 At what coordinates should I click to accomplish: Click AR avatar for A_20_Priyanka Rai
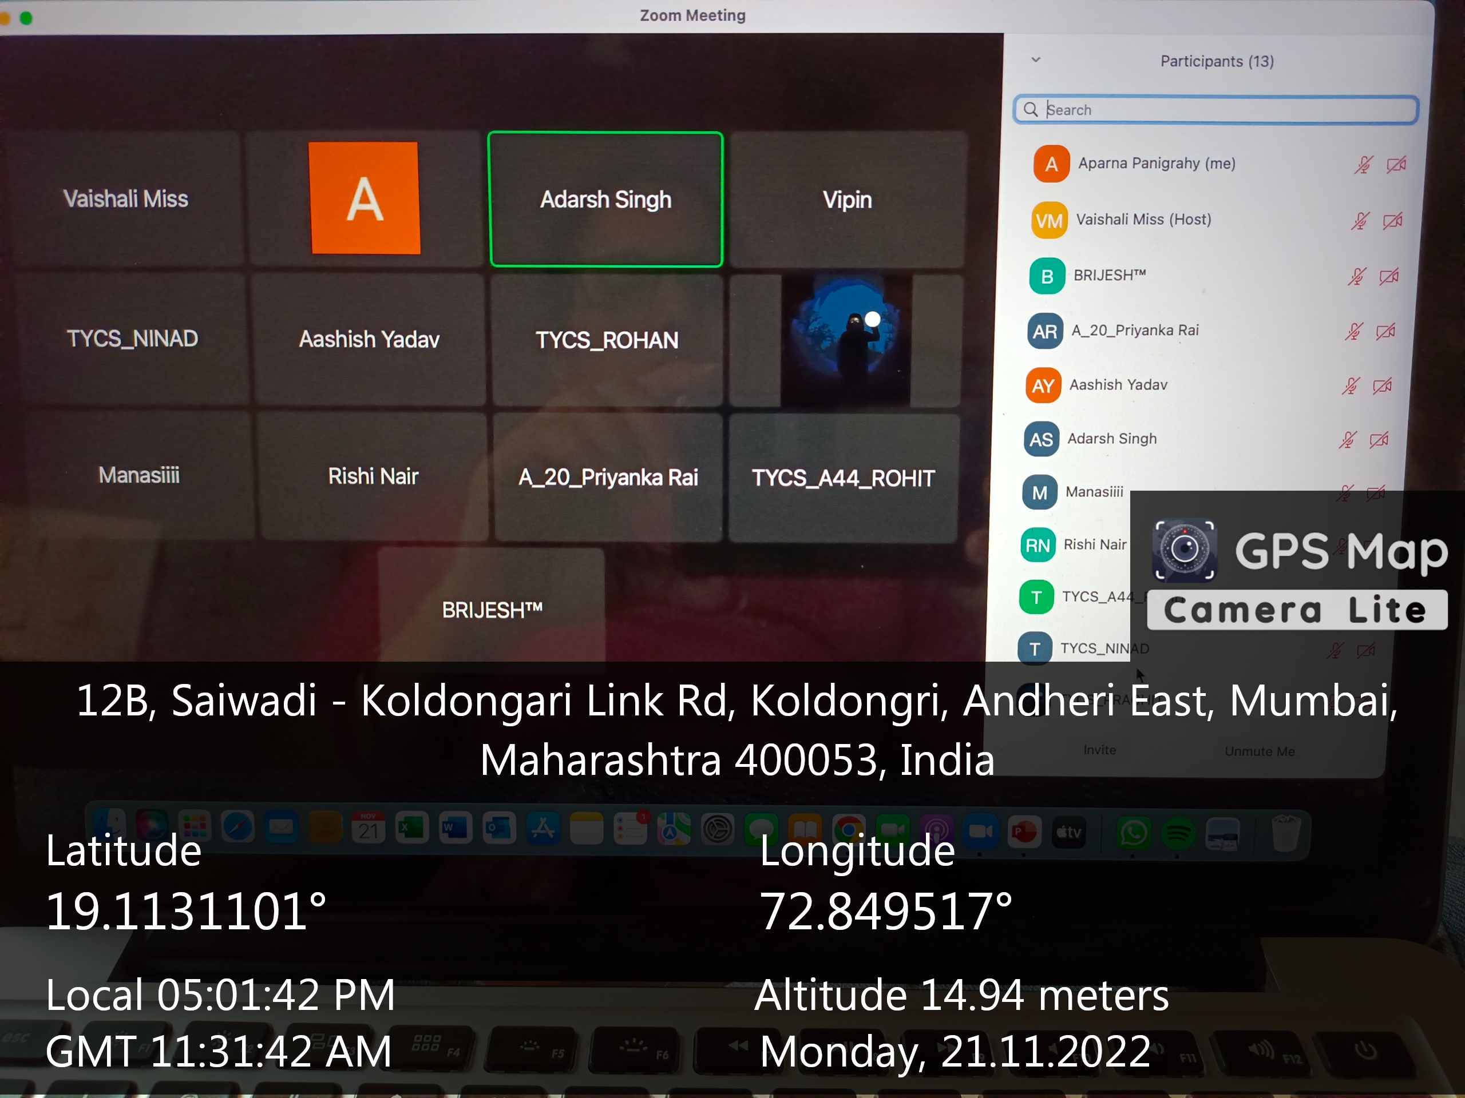[x=1044, y=331]
